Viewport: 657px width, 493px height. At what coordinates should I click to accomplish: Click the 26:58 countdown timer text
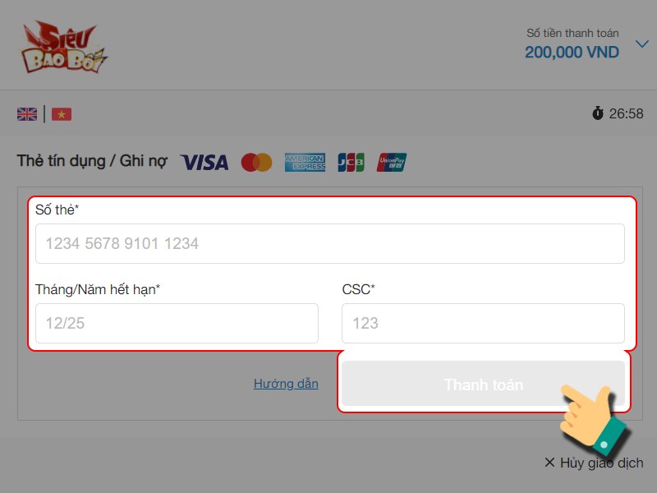pos(626,113)
